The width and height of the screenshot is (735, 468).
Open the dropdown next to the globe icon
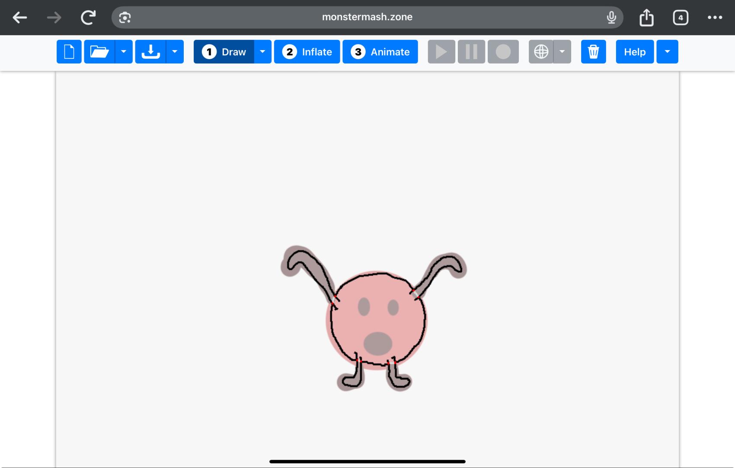click(562, 51)
